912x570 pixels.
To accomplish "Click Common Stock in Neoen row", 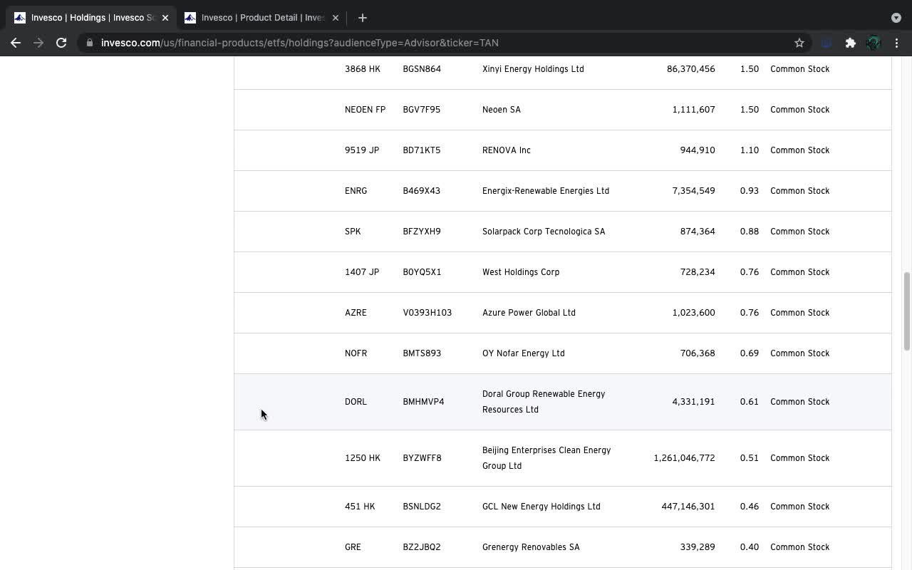I will (x=800, y=110).
